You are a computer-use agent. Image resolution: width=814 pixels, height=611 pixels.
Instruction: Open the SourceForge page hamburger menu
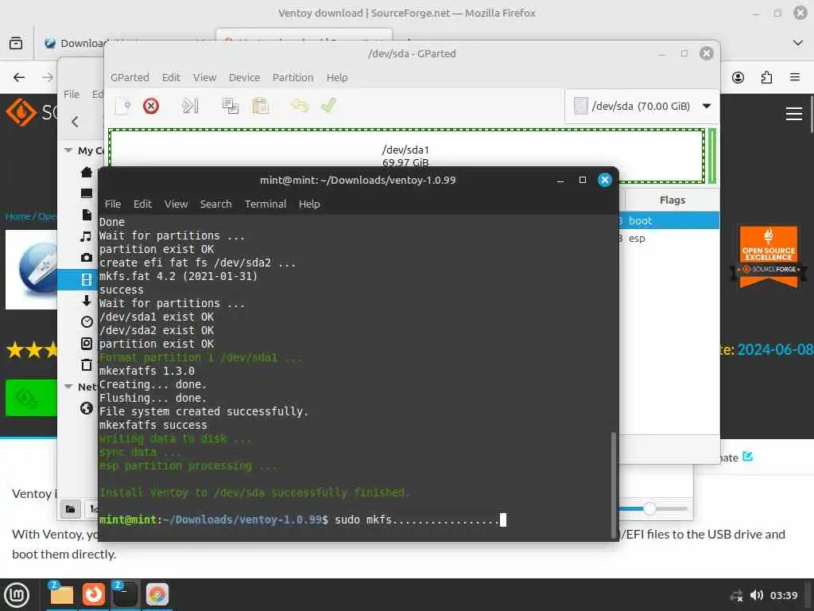click(794, 113)
